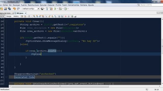Click Shift Line Left icon
Viewport: 163px width, 91px height.
click(x=59, y=16)
